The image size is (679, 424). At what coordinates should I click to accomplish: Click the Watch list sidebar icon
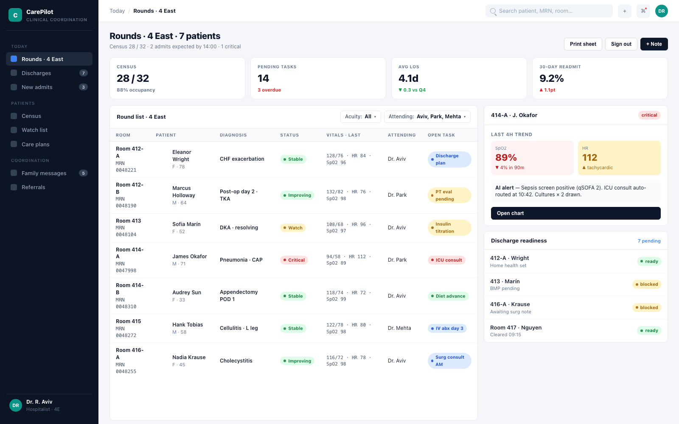(14, 130)
